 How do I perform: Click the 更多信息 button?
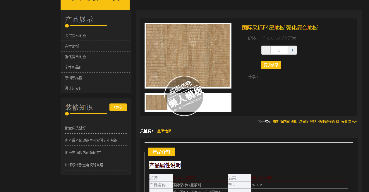[271, 65]
